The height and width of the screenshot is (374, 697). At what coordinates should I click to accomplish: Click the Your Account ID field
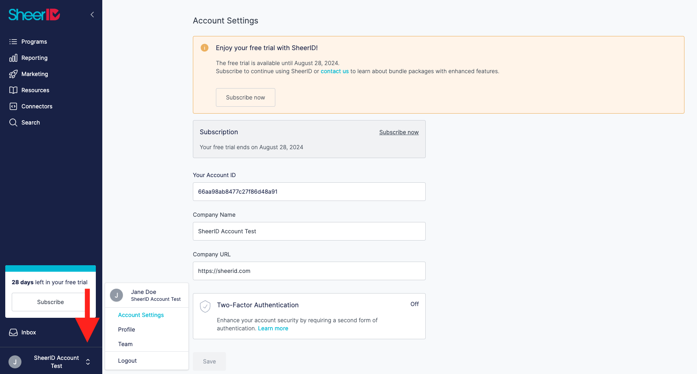point(309,192)
